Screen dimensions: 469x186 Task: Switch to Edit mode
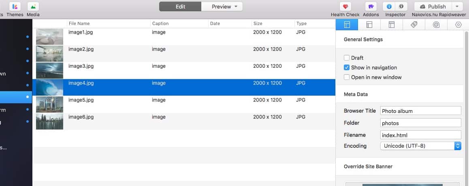click(x=180, y=6)
